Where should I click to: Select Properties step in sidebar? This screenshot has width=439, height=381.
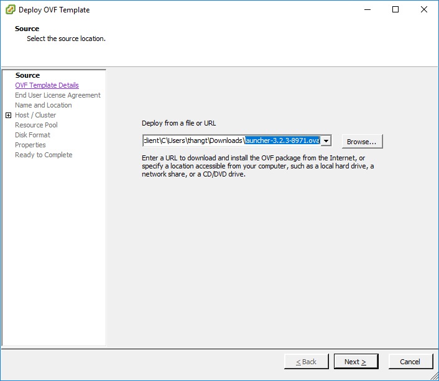click(x=30, y=145)
